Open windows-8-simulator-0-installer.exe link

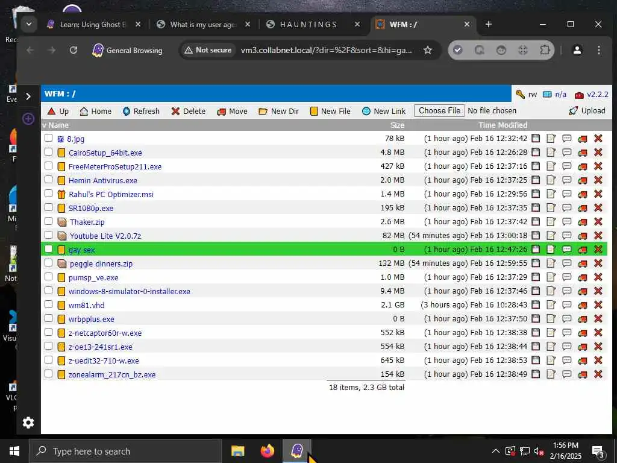(129, 291)
